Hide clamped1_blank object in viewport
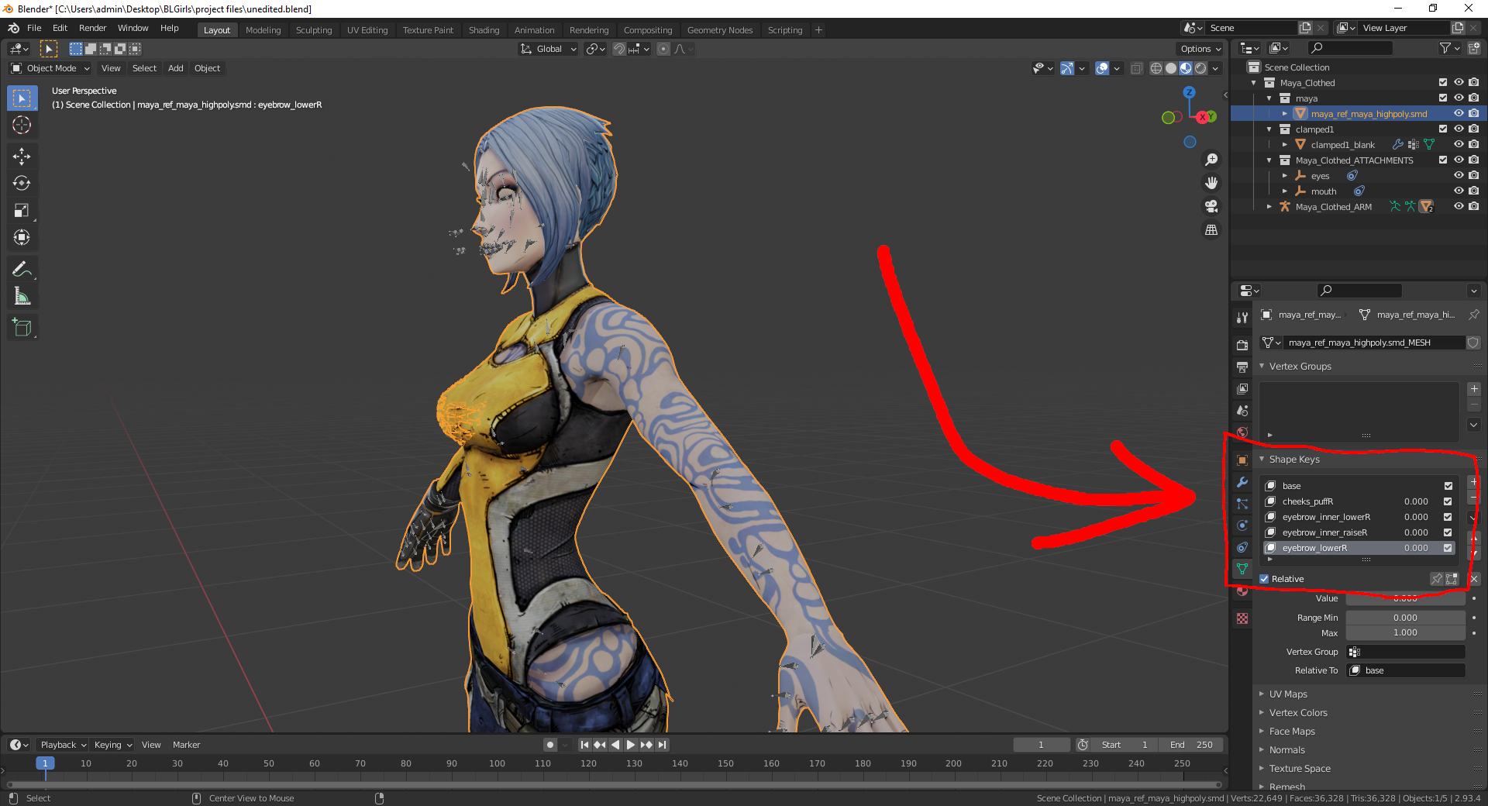The width and height of the screenshot is (1488, 806). (x=1459, y=145)
